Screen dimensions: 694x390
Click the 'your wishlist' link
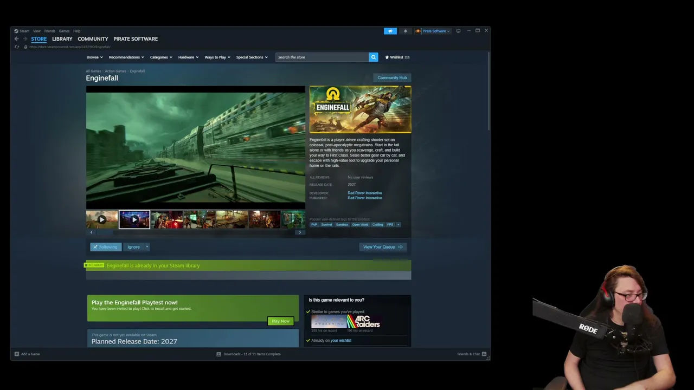pos(341,340)
